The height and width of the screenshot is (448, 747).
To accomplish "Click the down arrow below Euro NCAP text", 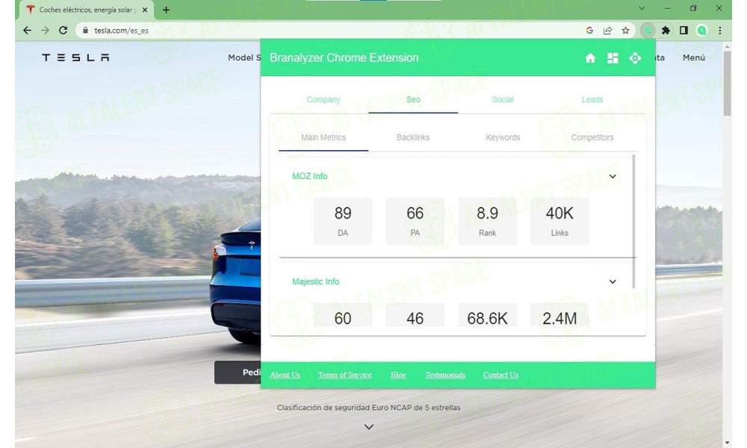I will click(x=369, y=426).
